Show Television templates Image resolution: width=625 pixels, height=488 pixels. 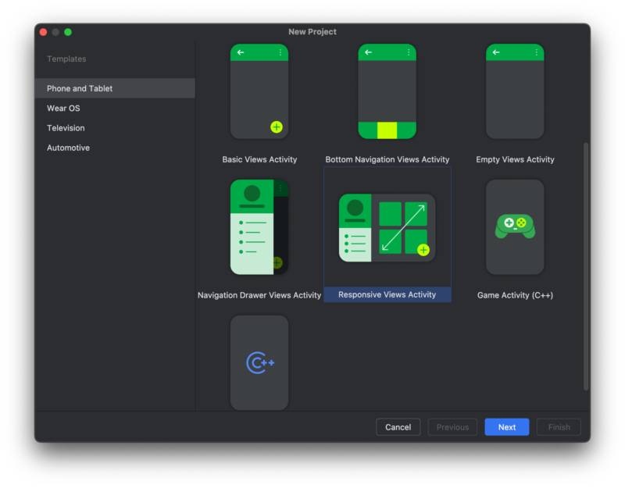point(66,128)
